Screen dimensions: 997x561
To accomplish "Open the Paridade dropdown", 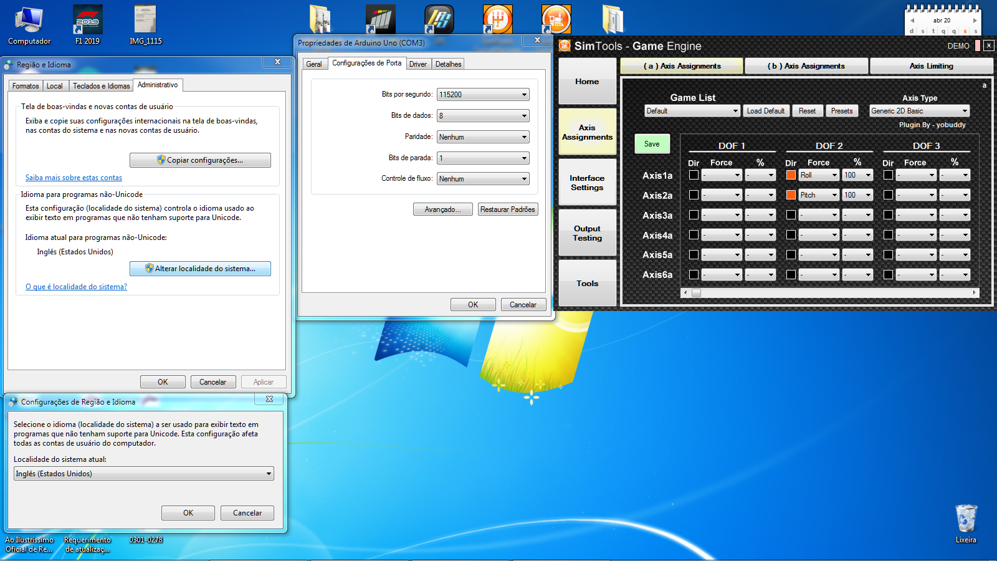I will 483,137.
